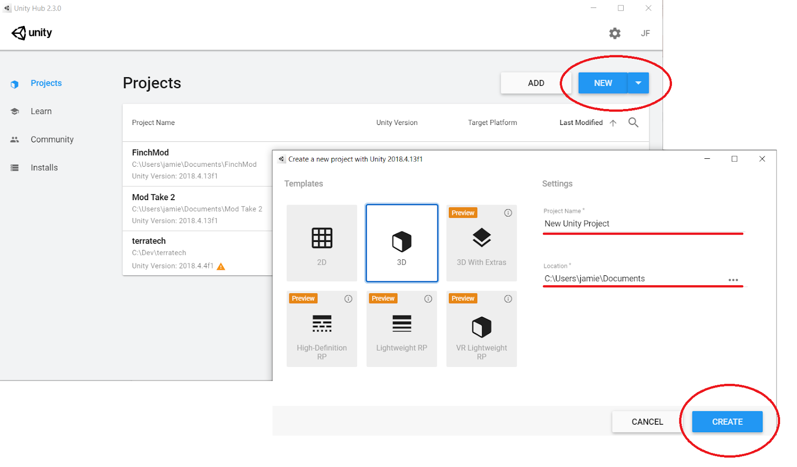Select the Projects cube icon in the sidebar
The image size is (797, 467).
point(14,84)
